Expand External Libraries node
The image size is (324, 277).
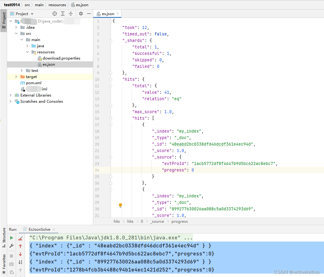point(11,95)
